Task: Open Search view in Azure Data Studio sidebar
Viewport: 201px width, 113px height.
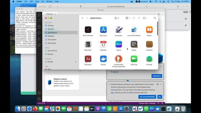Action: (x=39, y=21)
